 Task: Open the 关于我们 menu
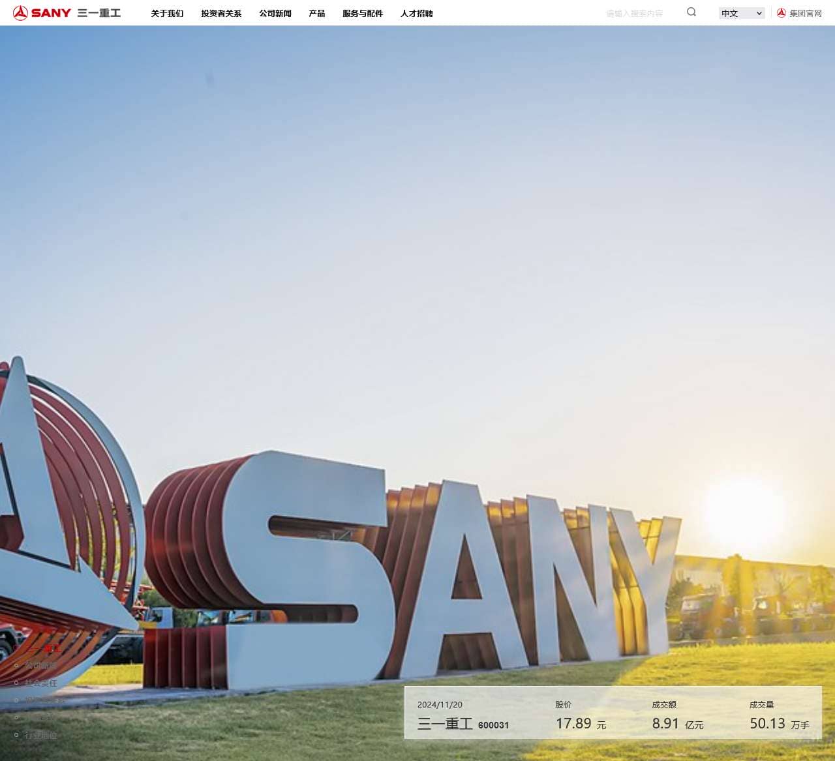click(167, 14)
